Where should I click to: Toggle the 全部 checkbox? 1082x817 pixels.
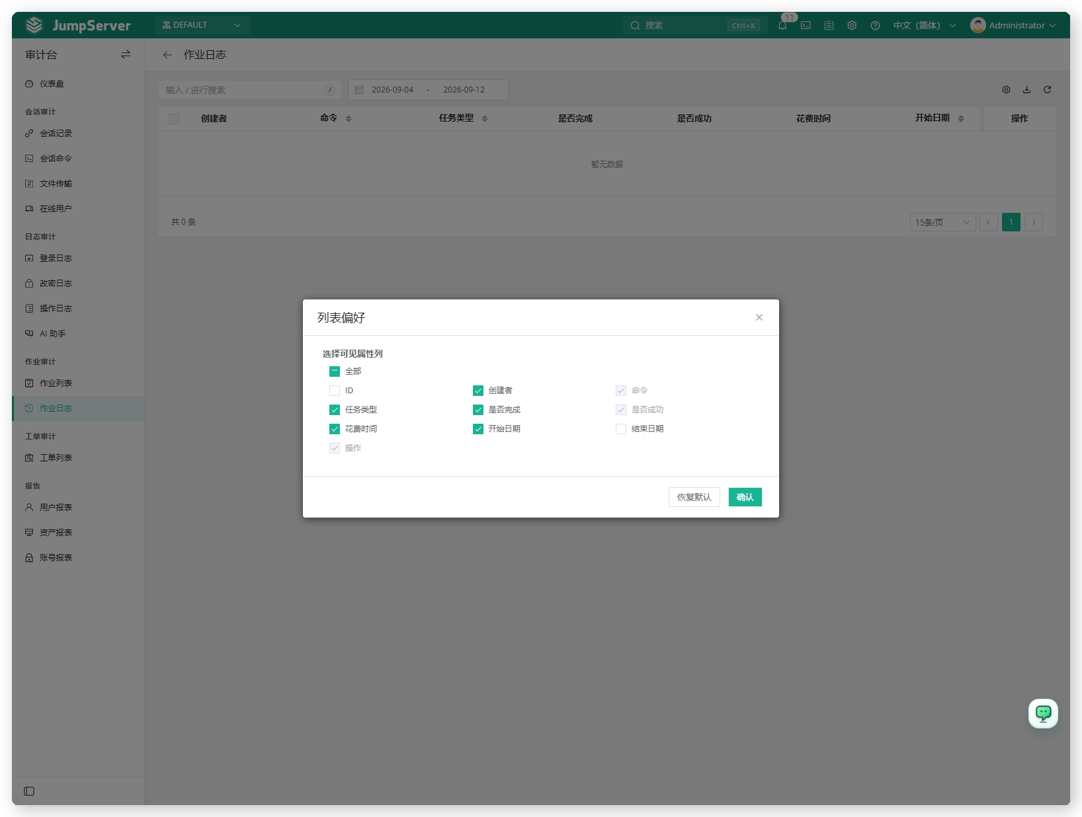tap(335, 371)
